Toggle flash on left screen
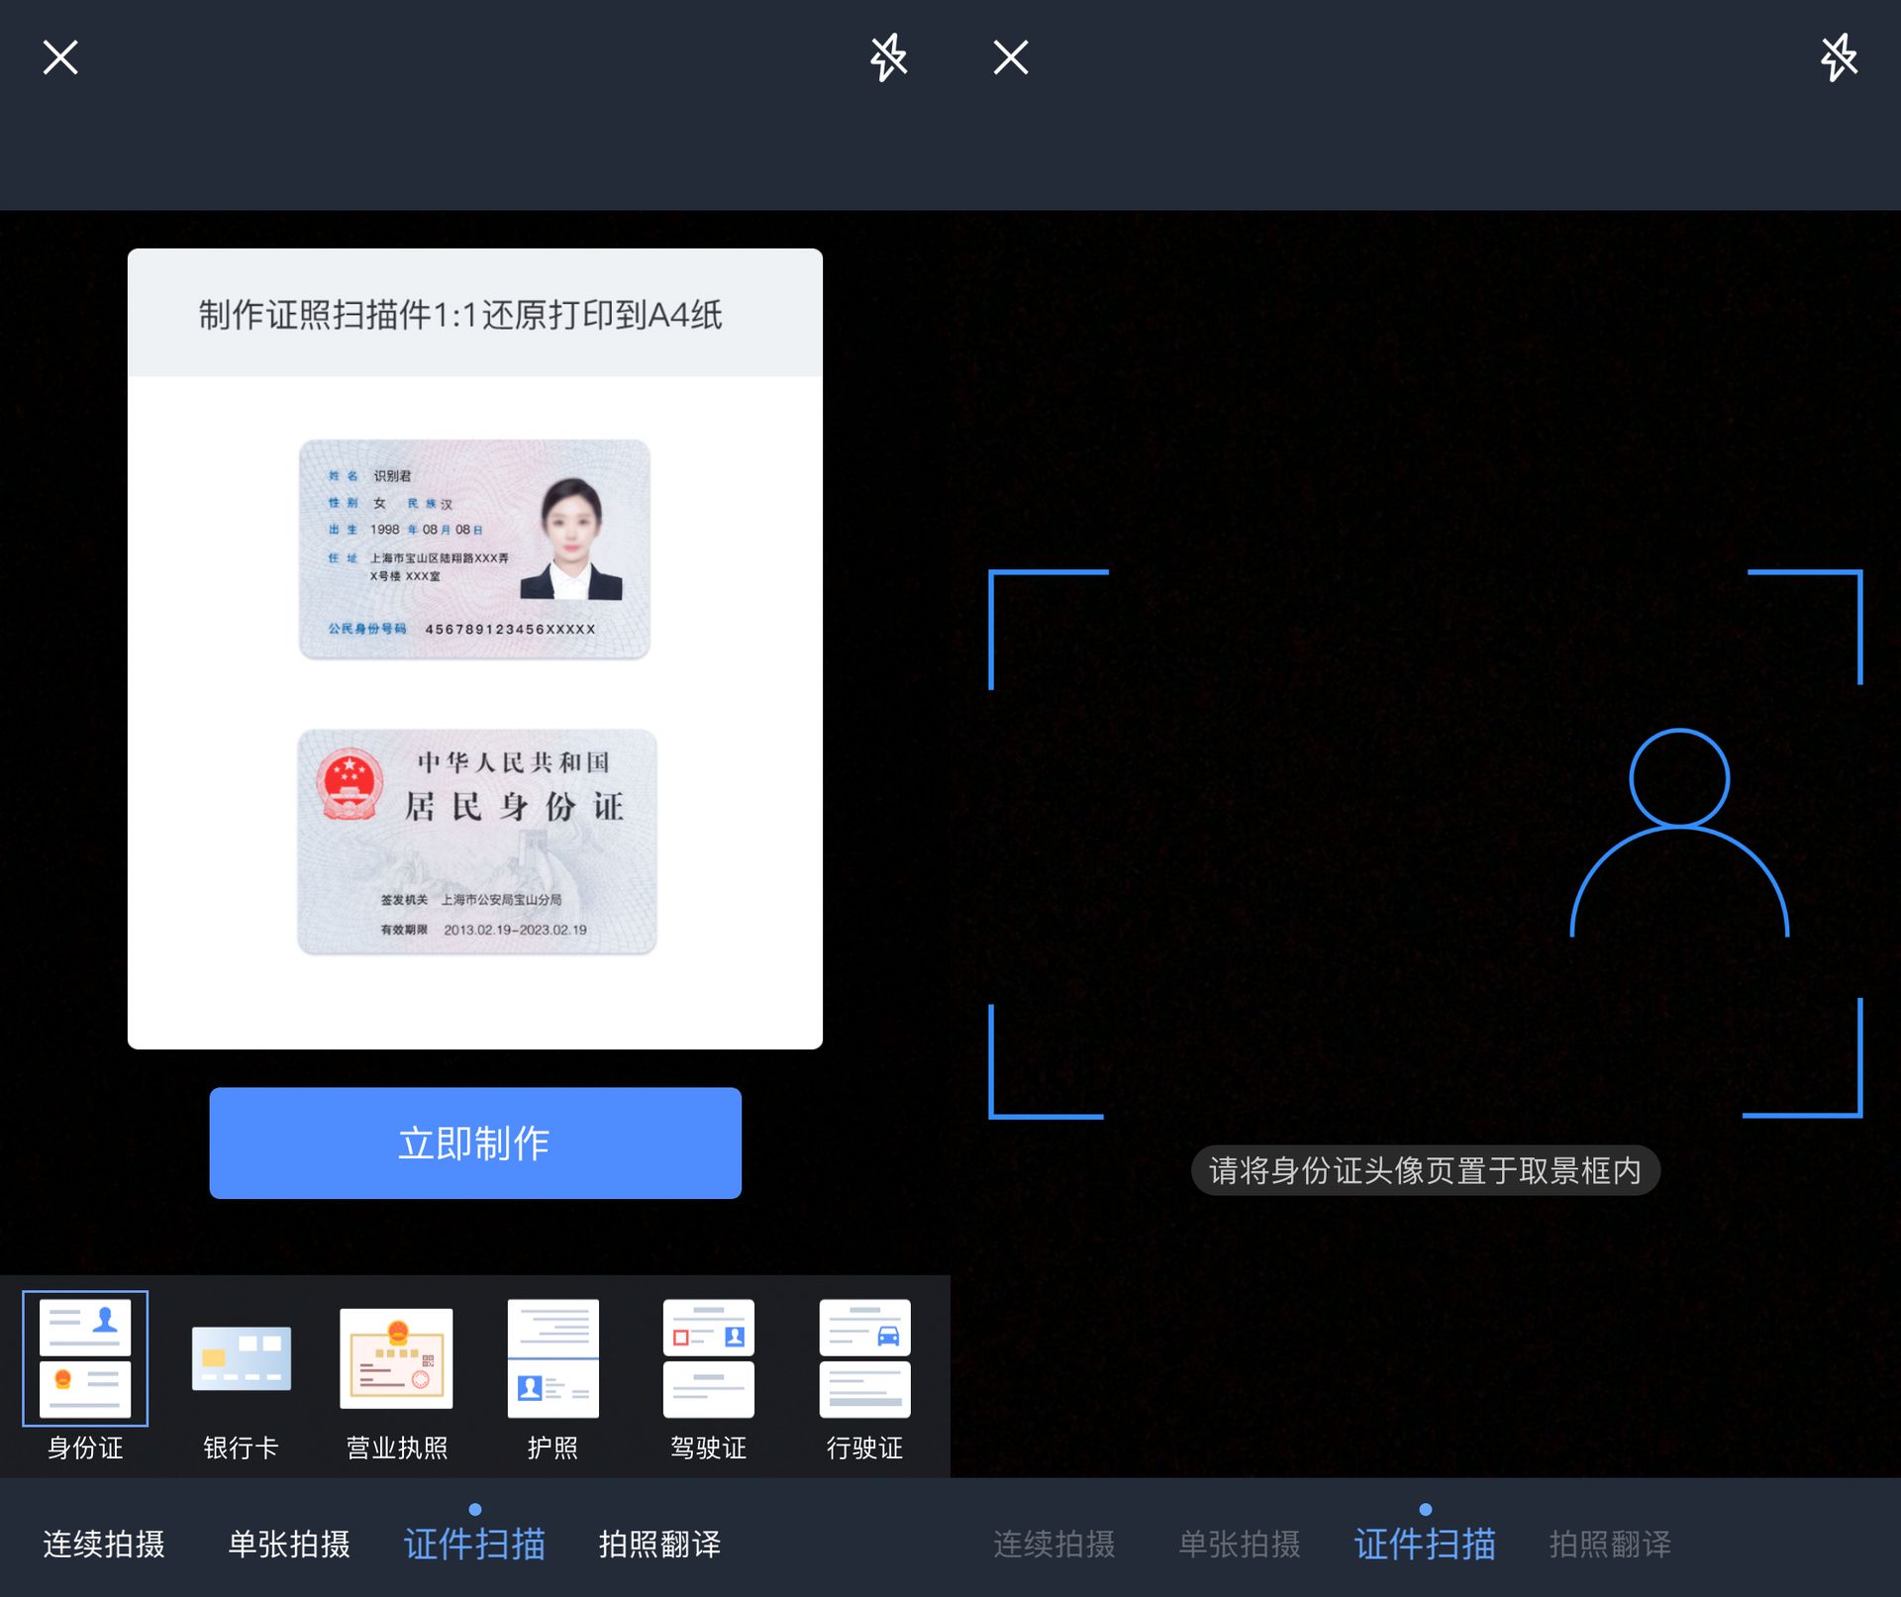Screen dimensions: 1901x1597 888,57
